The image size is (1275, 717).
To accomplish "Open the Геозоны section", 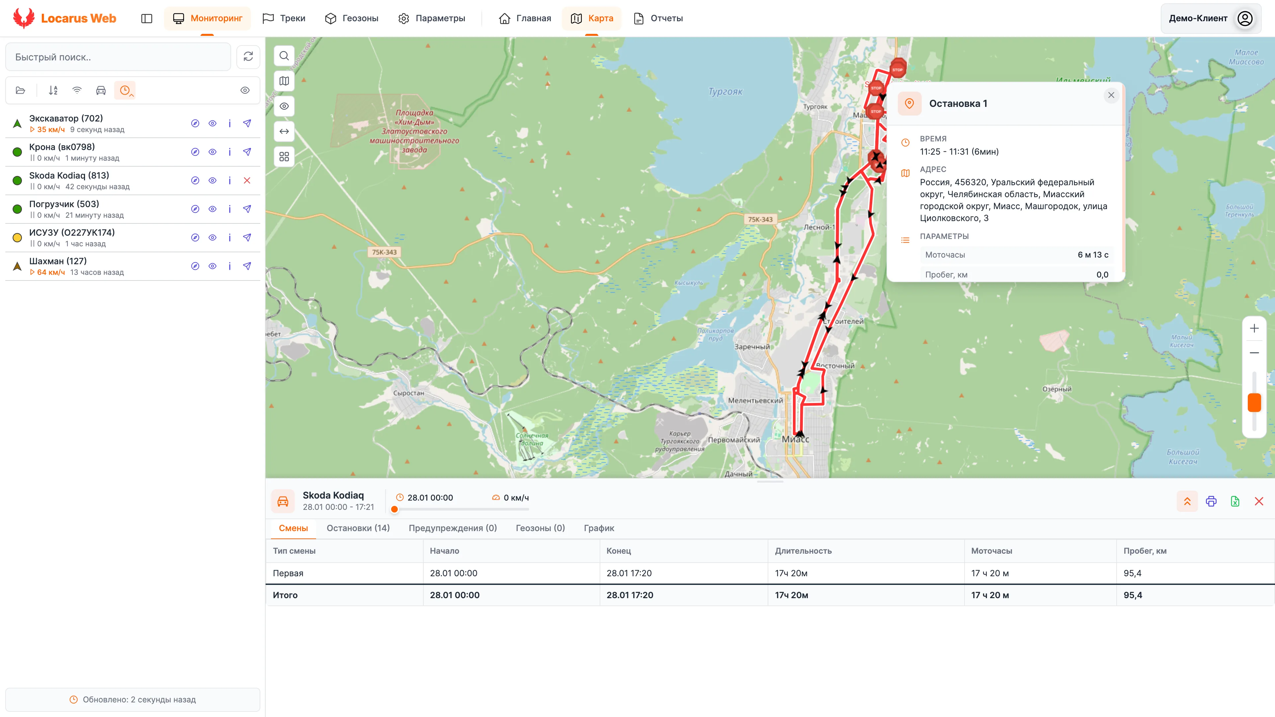I will point(351,18).
